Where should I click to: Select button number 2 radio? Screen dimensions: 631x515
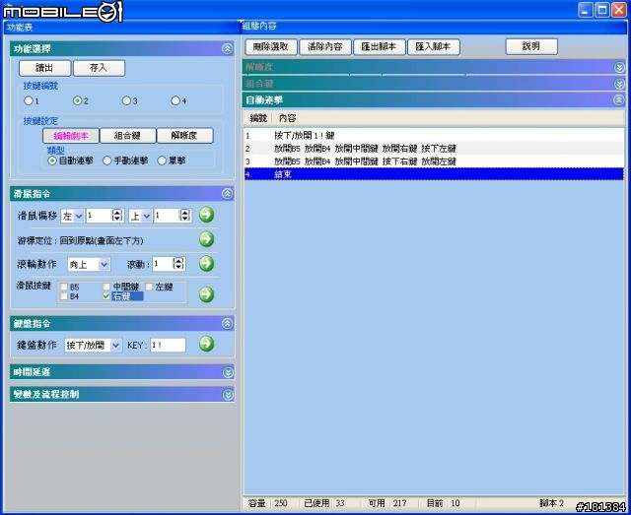(77, 100)
